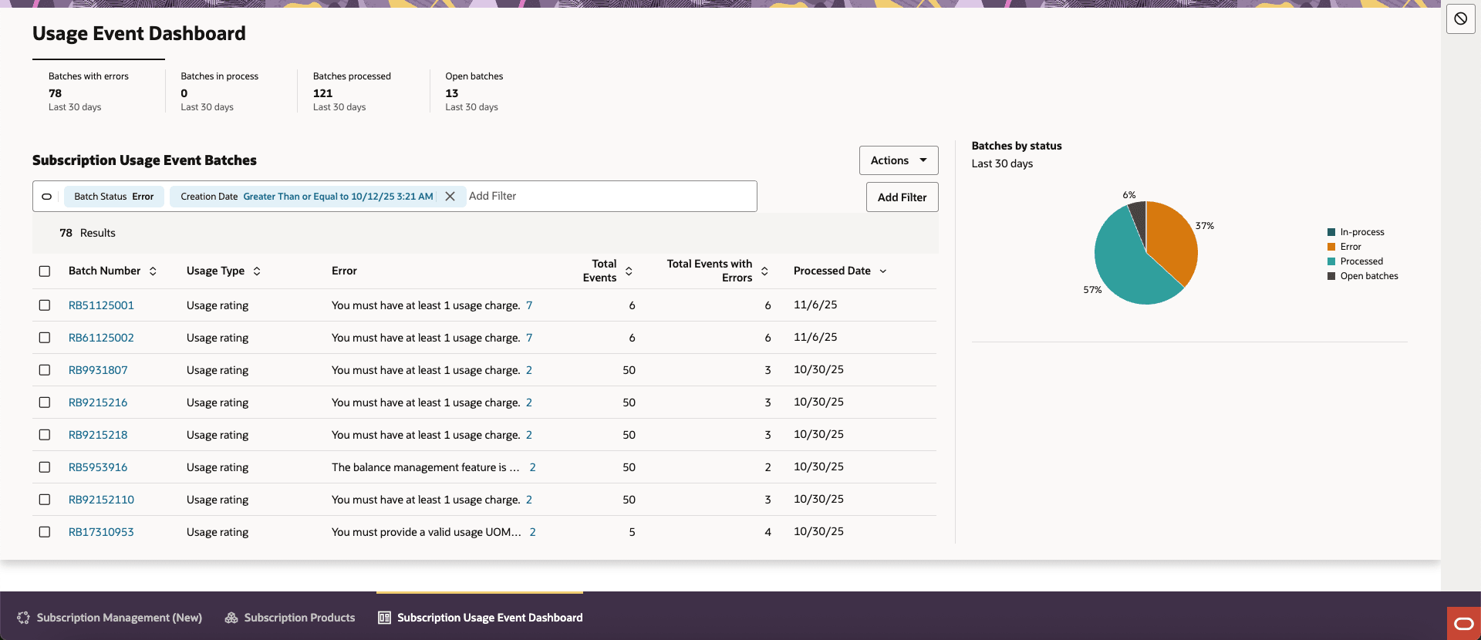Open batch RB61125002 link
This screenshot has height=640, width=1481.
click(101, 338)
